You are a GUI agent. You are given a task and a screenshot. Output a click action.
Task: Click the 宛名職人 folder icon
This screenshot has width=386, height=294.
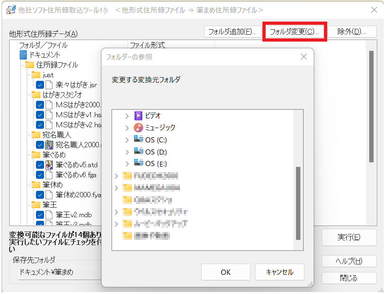[36, 135]
